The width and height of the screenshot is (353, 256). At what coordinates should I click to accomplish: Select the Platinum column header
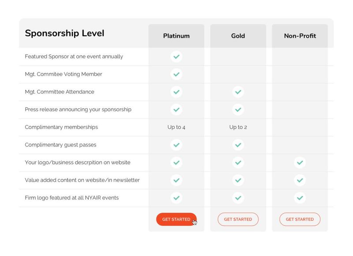176,36
